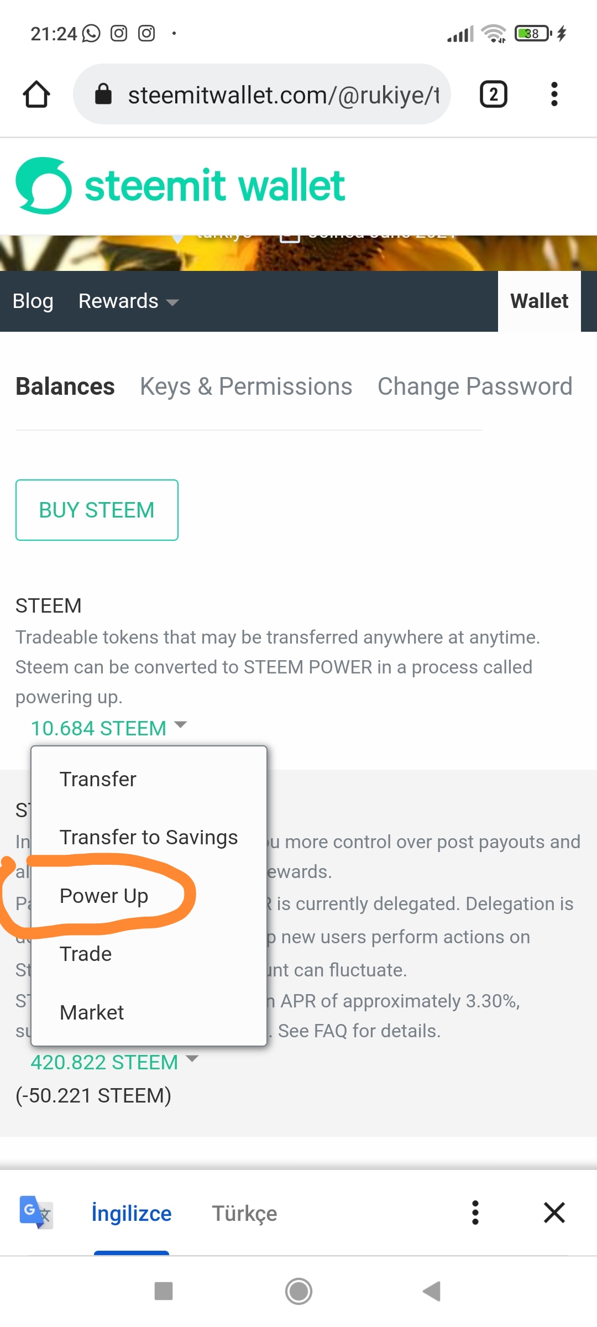Toggle the 10.684 STEEM balance dropdown
Image resolution: width=597 pixels, height=1327 pixels.
[108, 728]
